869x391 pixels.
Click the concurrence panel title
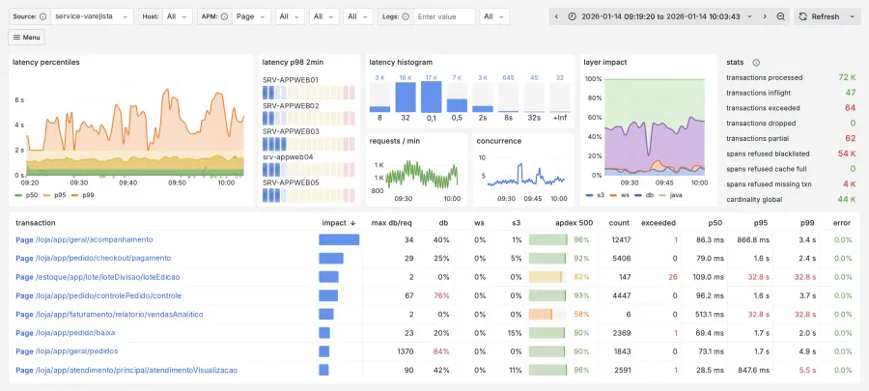(x=499, y=141)
